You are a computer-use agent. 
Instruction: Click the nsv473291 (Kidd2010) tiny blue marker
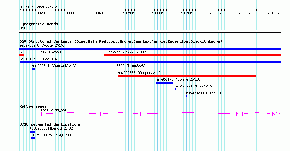click(175, 89)
